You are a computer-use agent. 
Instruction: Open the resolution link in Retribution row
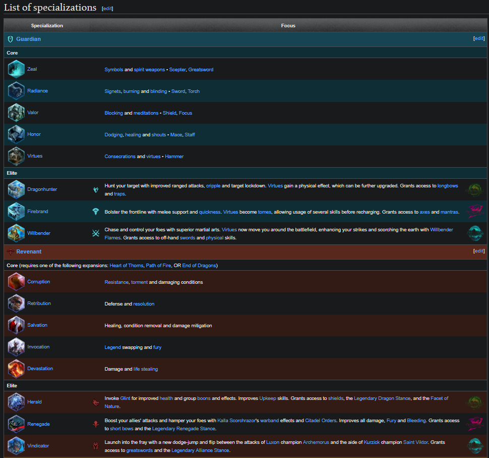[144, 304]
